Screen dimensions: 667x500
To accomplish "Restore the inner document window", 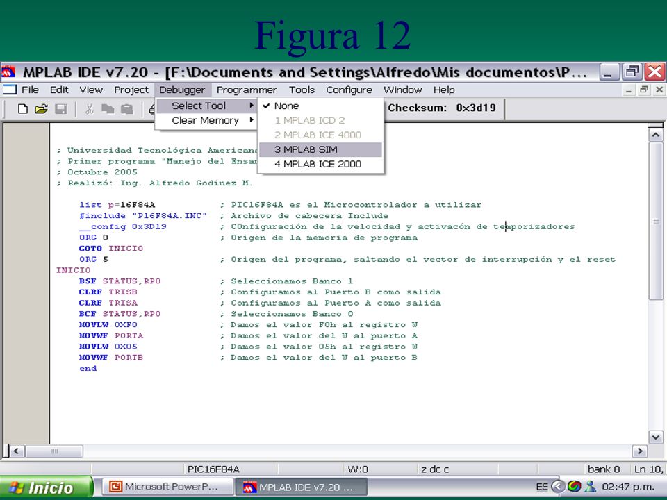I will [x=644, y=90].
